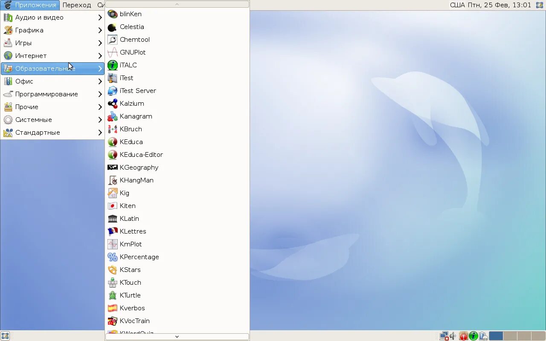This screenshot has height=341, width=546.
Task: Click the Системные gear icon
Action: click(8, 120)
